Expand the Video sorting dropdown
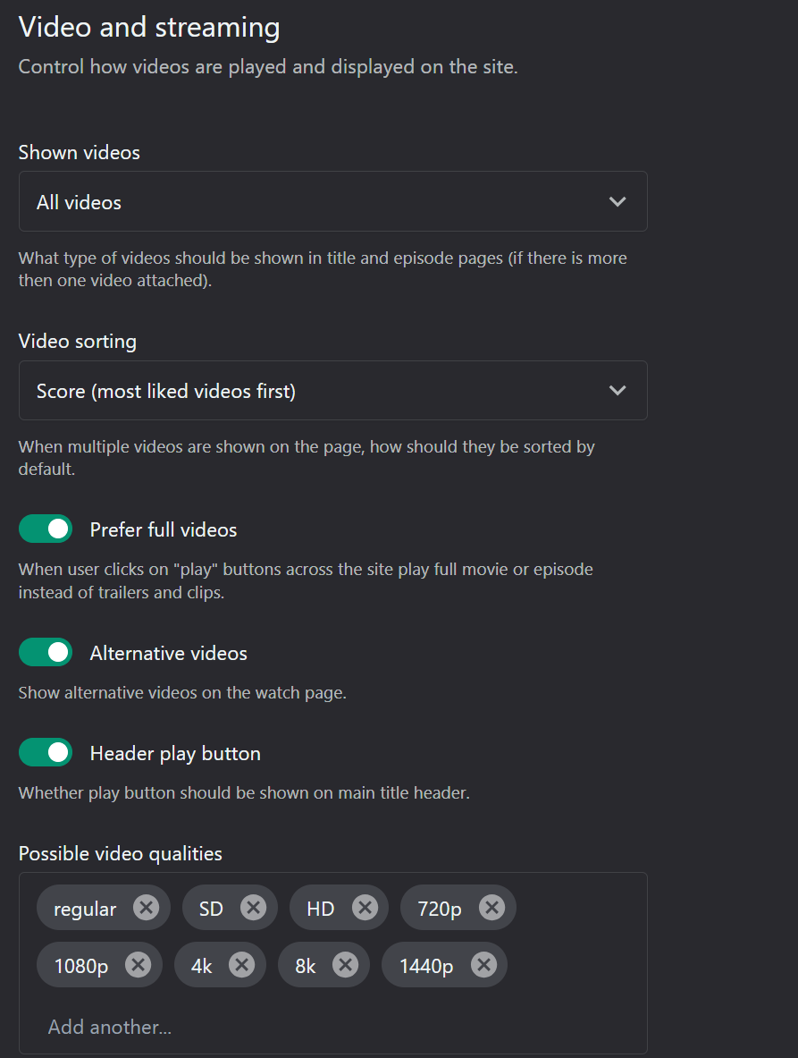The image size is (798, 1058). click(333, 391)
